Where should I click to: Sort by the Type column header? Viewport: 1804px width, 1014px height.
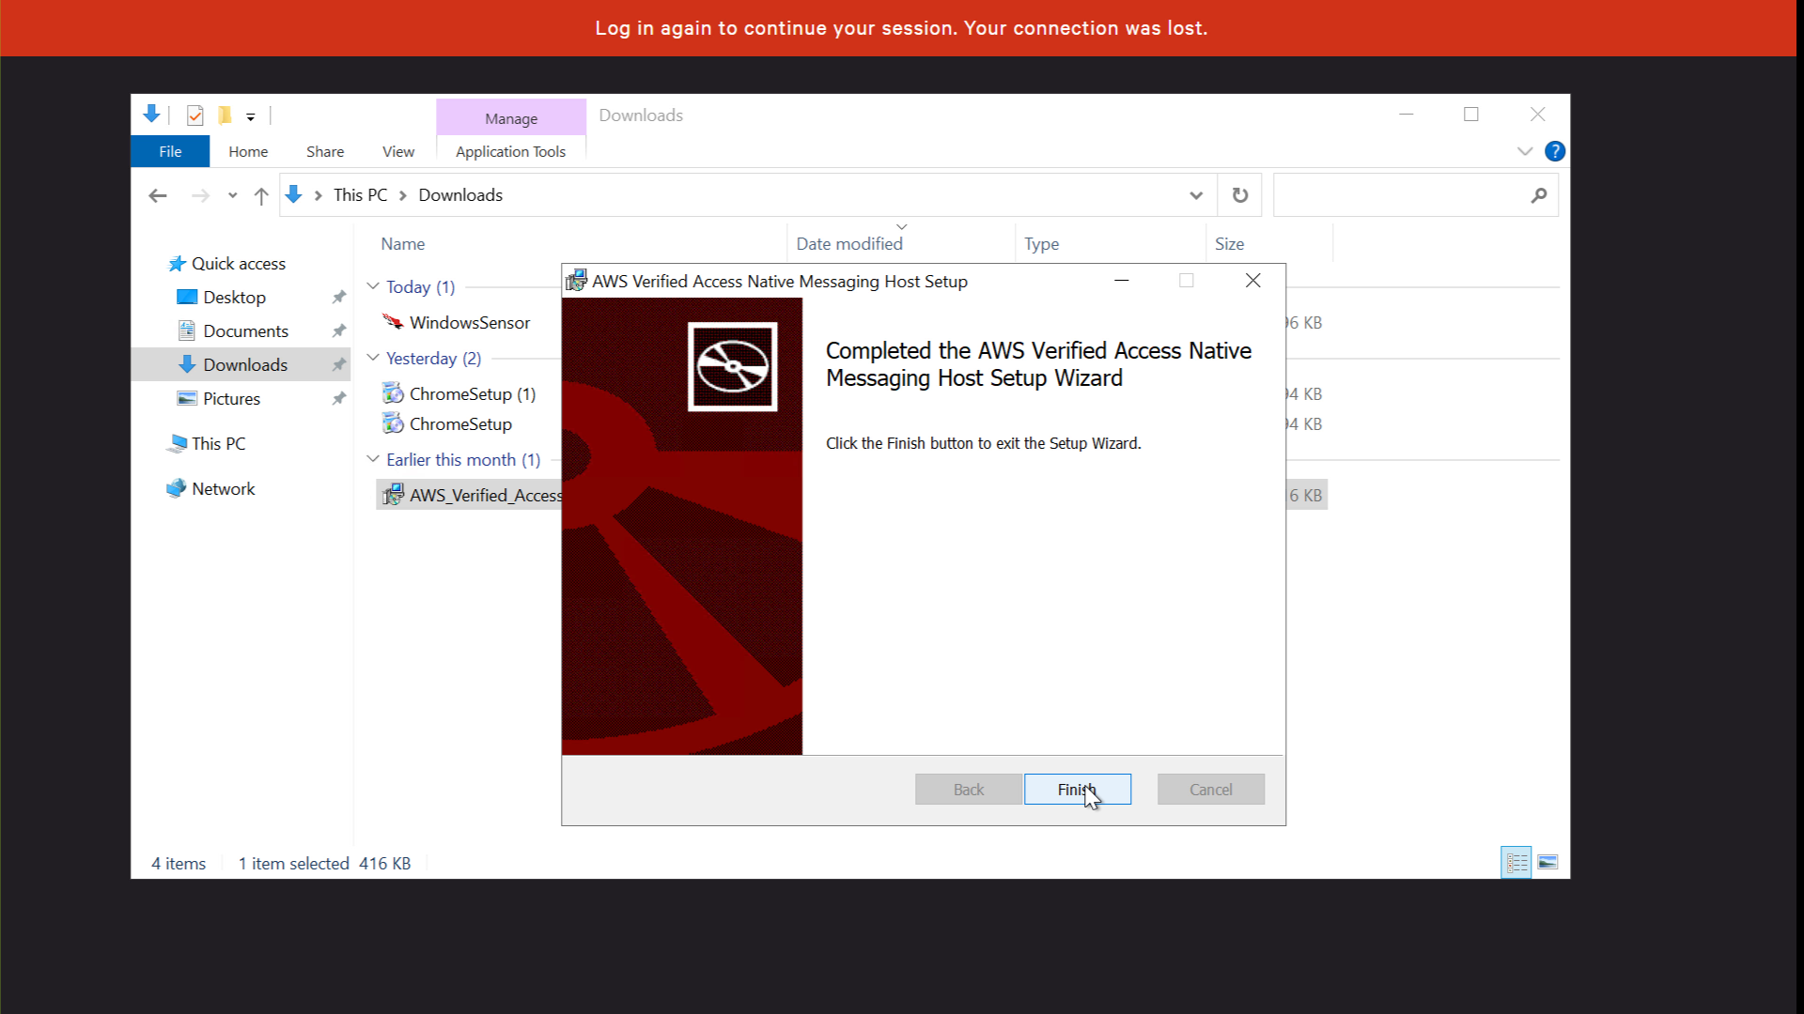pos(1042,244)
